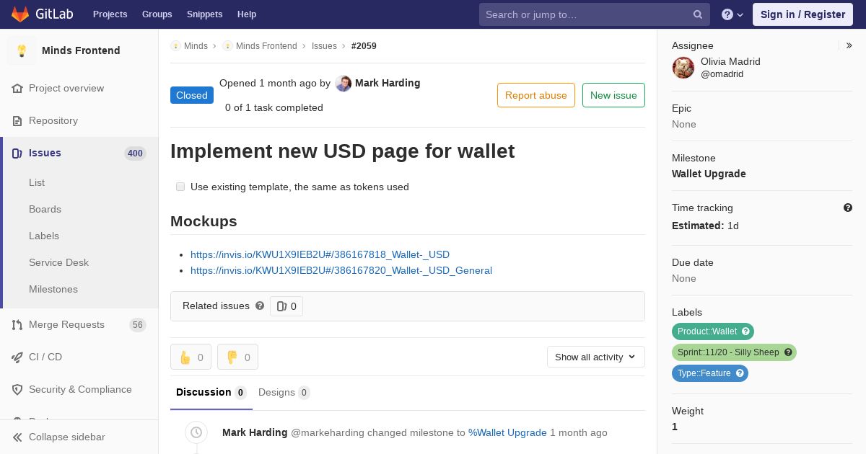Click the Closed status badge

pos(192,95)
